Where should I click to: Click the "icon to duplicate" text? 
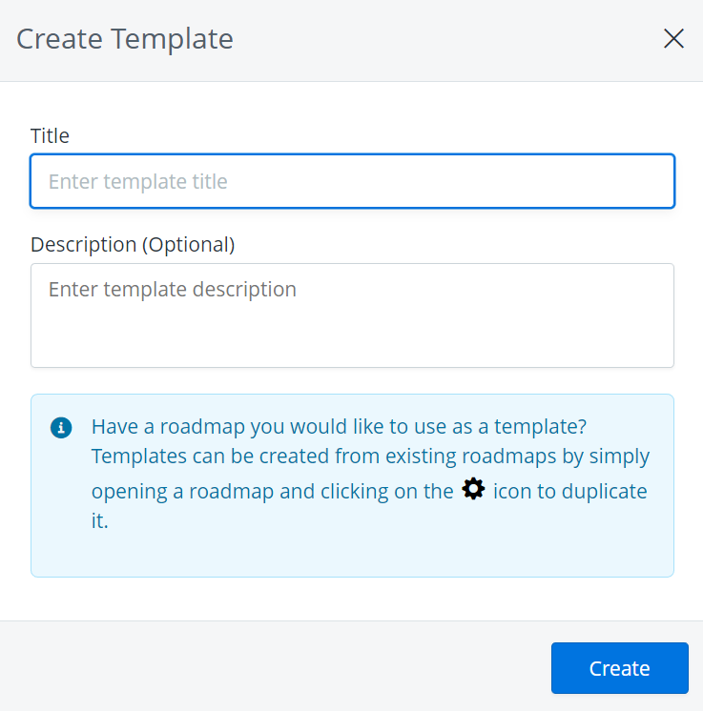click(569, 492)
